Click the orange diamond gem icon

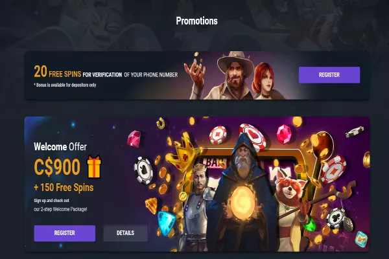[152, 205]
